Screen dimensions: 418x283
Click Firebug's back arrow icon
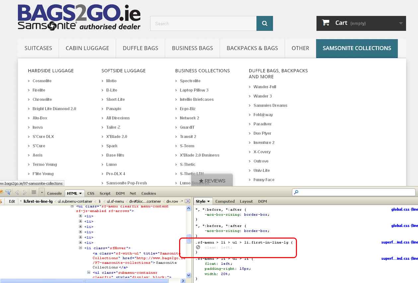(x=17, y=192)
